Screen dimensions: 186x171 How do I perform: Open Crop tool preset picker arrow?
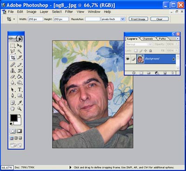(14, 19)
